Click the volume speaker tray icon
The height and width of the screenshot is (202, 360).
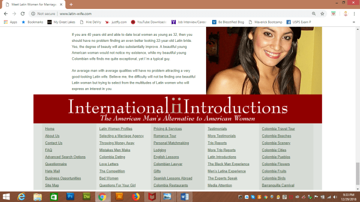point(335,197)
